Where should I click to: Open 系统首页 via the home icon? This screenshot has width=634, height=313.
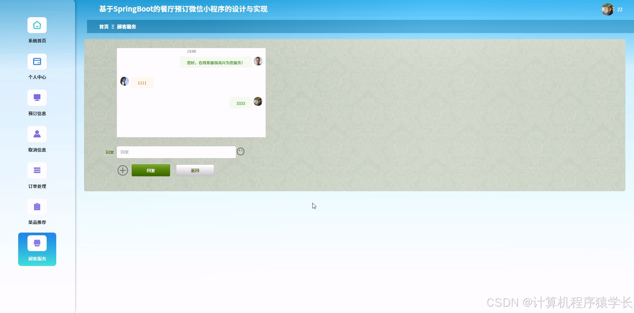(37, 25)
